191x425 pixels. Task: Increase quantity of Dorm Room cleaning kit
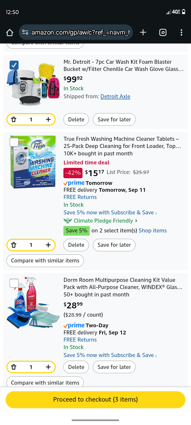coord(48,367)
